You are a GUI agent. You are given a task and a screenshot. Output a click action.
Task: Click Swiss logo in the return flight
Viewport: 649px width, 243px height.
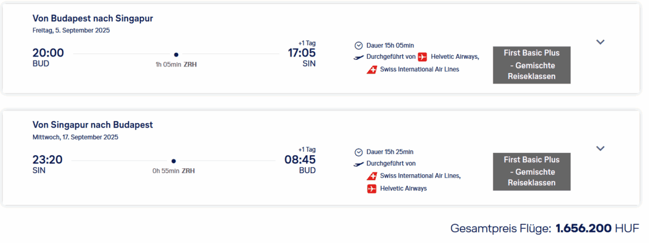click(372, 176)
